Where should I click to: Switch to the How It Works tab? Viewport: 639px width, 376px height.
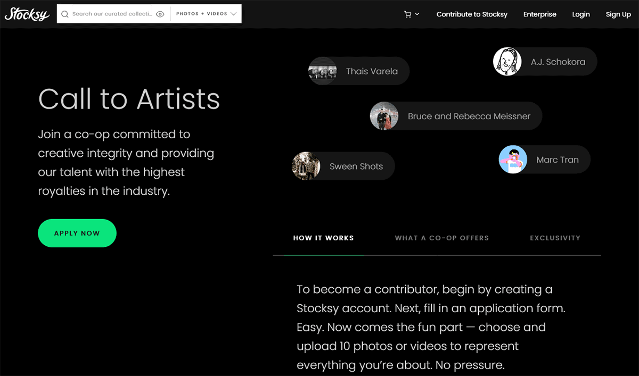[324, 238]
